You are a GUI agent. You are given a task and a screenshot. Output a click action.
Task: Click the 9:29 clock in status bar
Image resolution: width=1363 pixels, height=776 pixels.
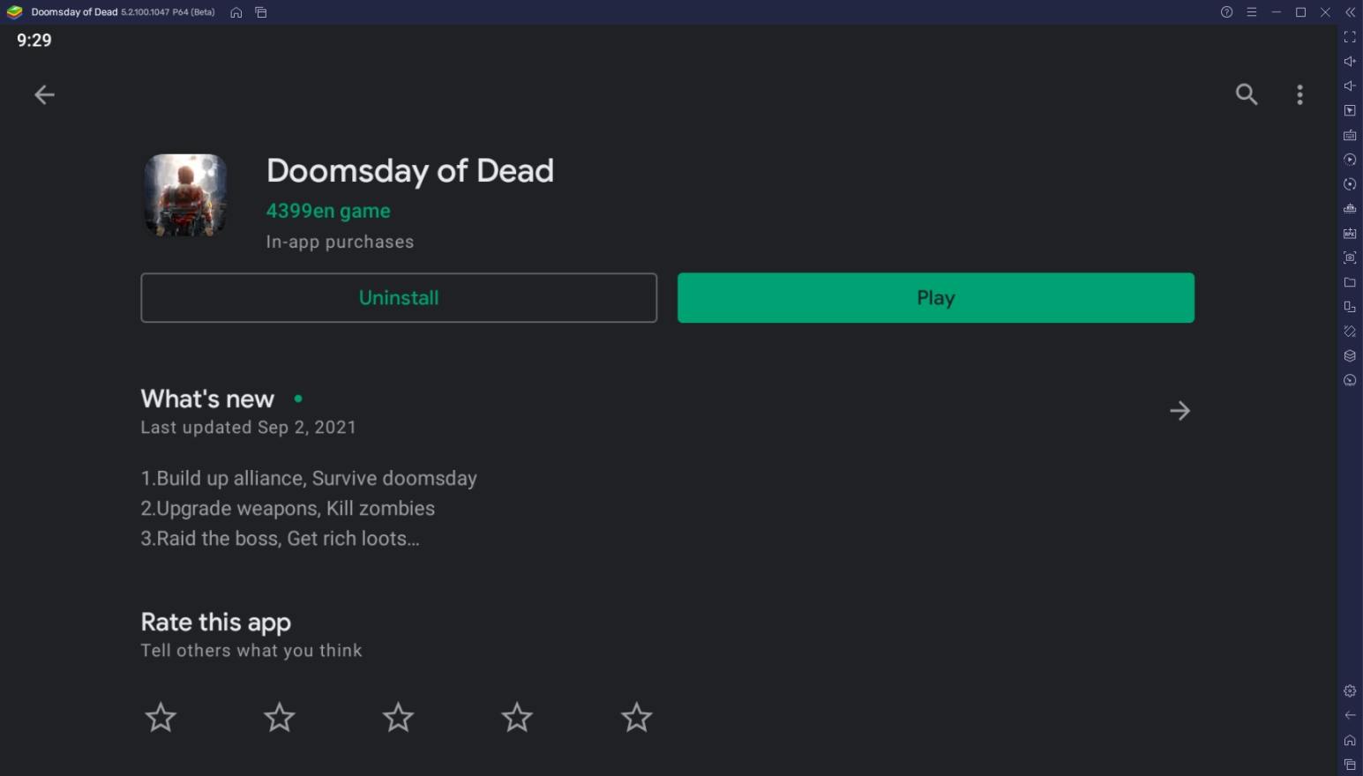pyautogui.click(x=34, y=41)
